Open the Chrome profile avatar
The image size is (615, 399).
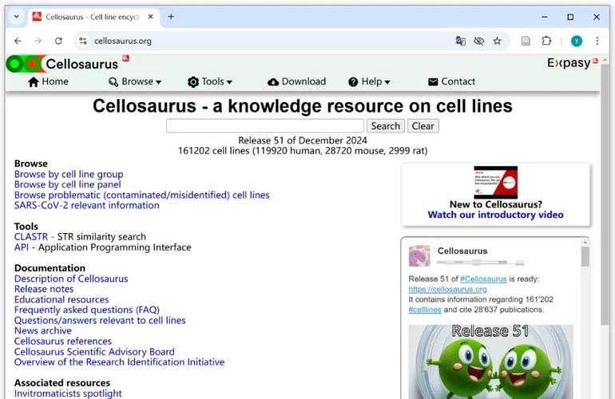(x=577, y=41)
